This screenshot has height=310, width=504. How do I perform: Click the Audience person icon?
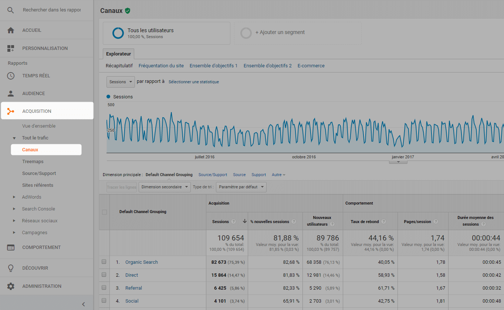(x=11, y=94)
